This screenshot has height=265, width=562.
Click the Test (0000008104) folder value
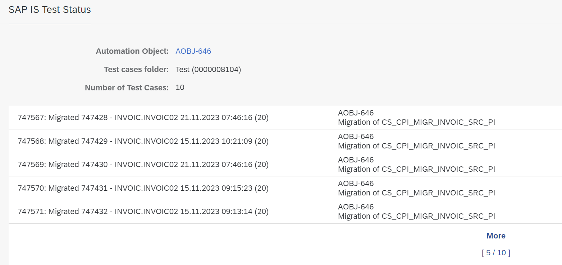click(208, 70)
